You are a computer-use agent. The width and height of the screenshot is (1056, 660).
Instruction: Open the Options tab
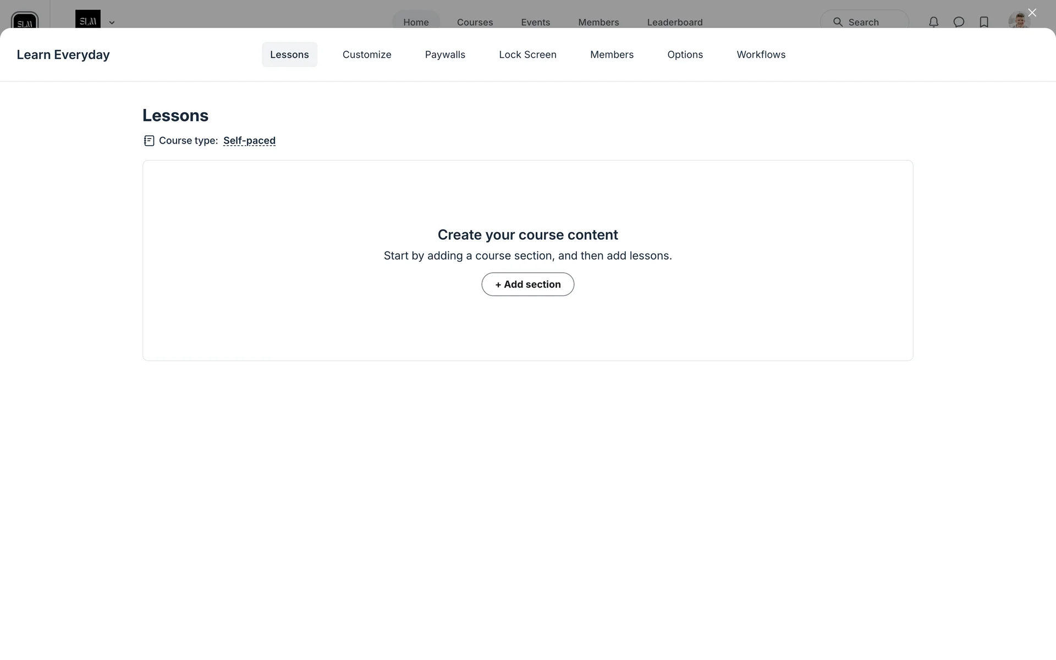tap(685, 54)
